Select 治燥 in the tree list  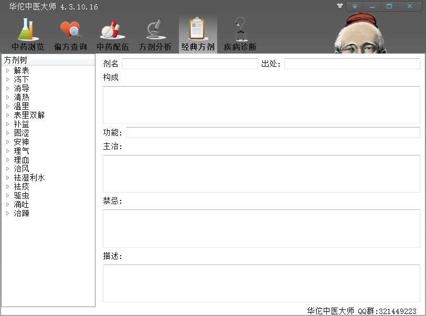pyautogui.click(x=22, y=213)
